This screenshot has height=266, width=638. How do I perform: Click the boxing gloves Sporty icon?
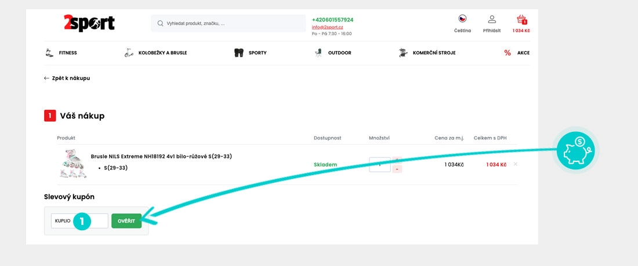click(x=239, y=53)
